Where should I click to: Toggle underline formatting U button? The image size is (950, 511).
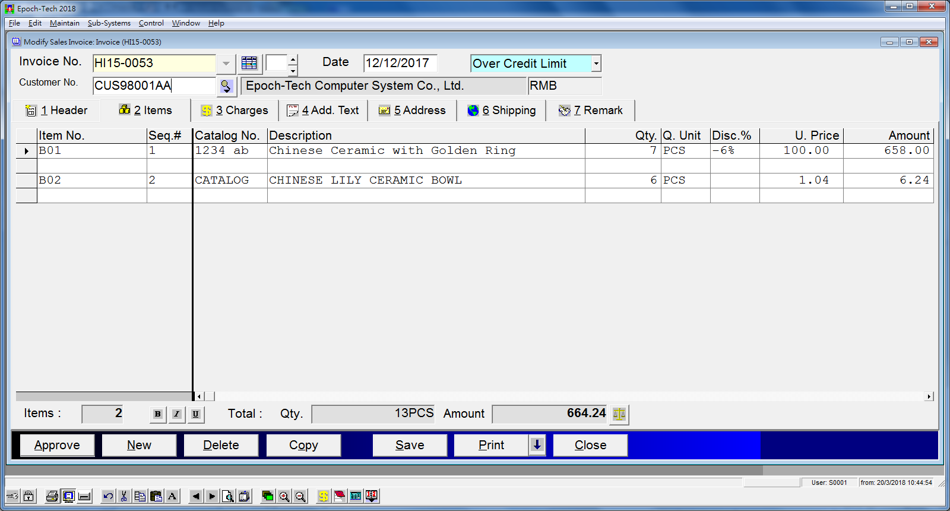point(195,414)
